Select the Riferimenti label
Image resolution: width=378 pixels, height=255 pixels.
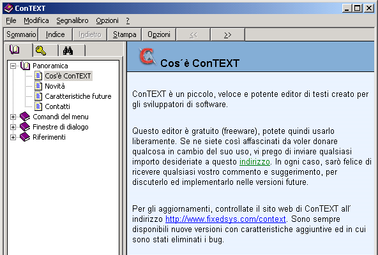49,137
